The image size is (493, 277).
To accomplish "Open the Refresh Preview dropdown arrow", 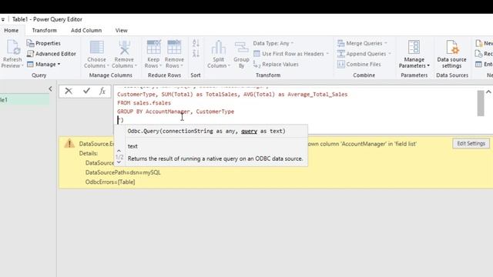I will 22,65.
